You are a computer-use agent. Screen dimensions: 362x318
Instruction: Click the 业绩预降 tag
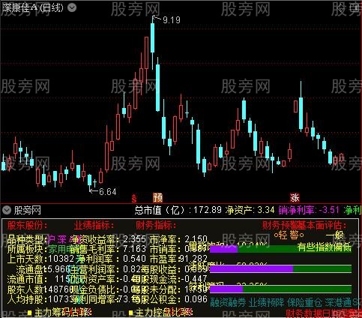[266, 302]
